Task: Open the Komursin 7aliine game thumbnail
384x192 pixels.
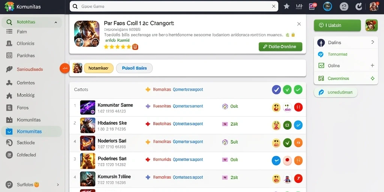Action: (x=88, y=179)
